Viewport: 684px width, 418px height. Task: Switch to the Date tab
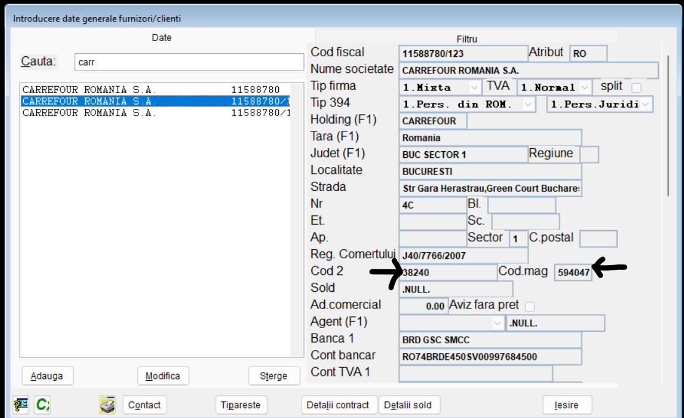161,38
